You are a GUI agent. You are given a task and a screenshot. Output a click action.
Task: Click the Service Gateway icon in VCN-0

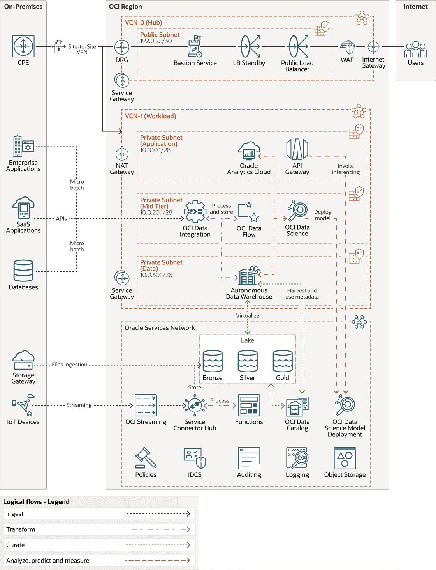(122, 80)
